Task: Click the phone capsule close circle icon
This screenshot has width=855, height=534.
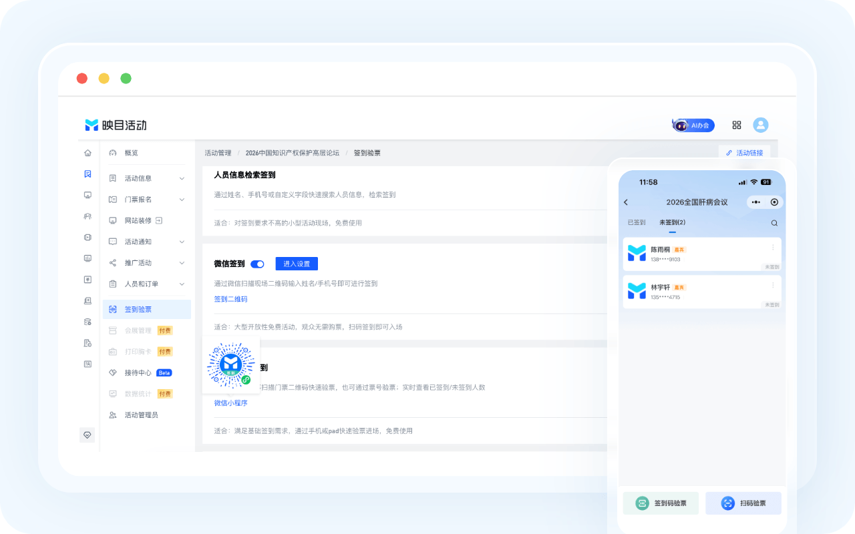Action: 774,202
